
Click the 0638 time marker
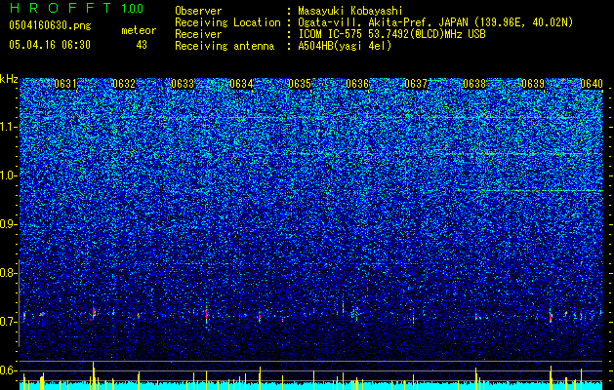pos(474,84)
